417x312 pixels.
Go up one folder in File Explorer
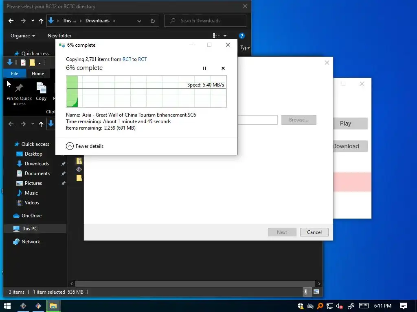pos(41,124)
